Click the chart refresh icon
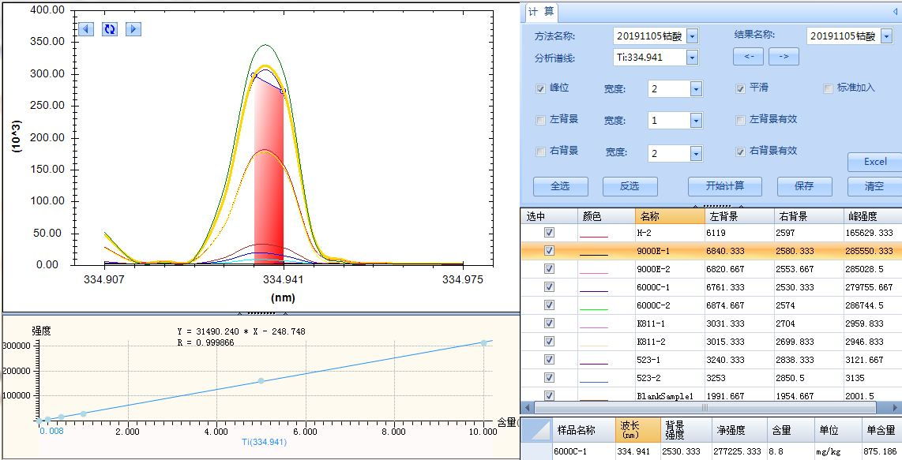The image size is (902, 460). (x=110, y=29)
